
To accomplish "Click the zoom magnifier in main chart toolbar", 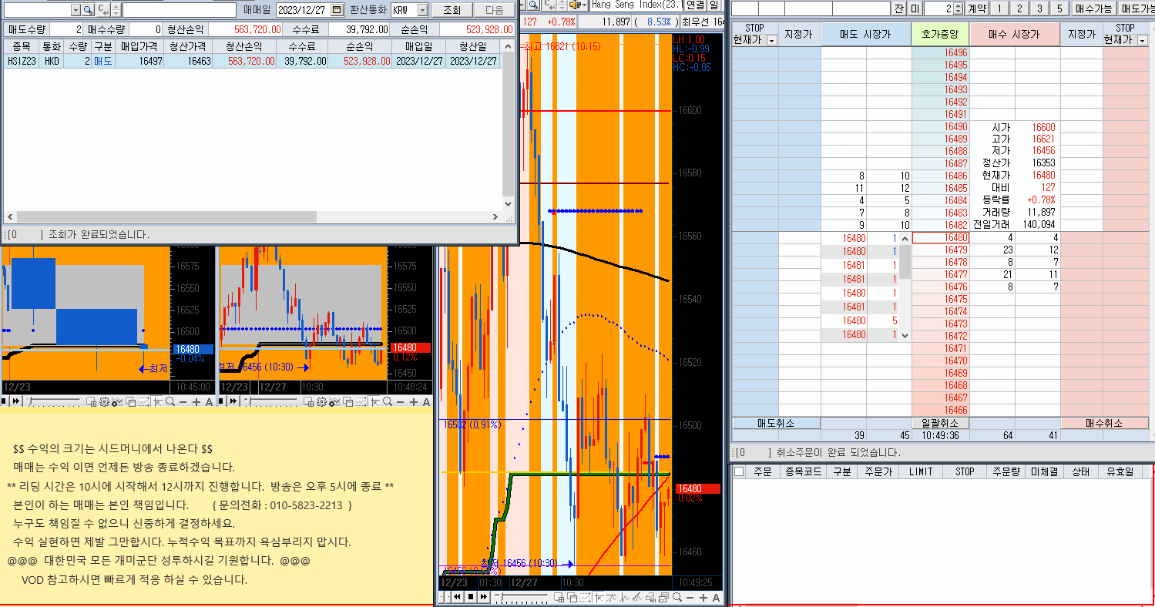I will click(677, 598).
